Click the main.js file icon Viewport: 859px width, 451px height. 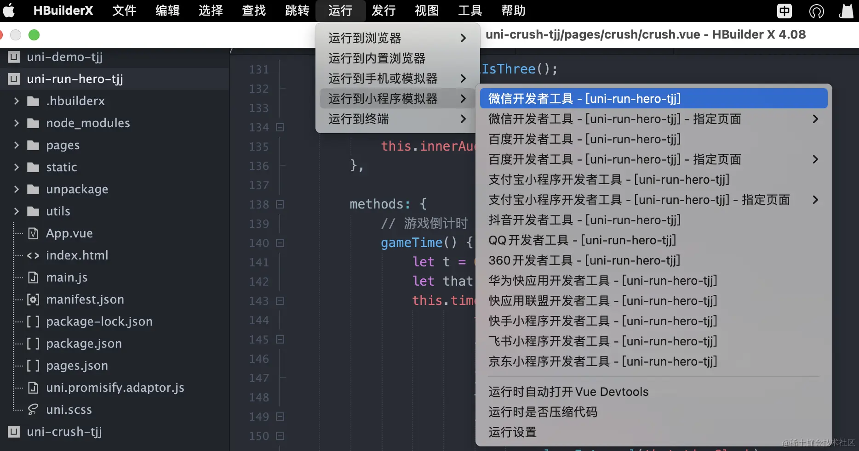pos(33,277)
